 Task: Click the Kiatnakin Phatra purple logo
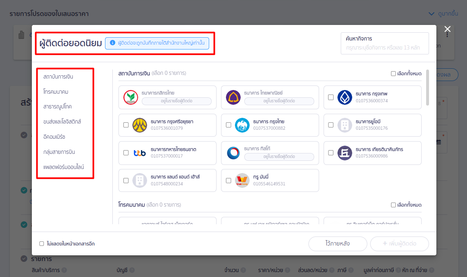[x=345, y=153]
